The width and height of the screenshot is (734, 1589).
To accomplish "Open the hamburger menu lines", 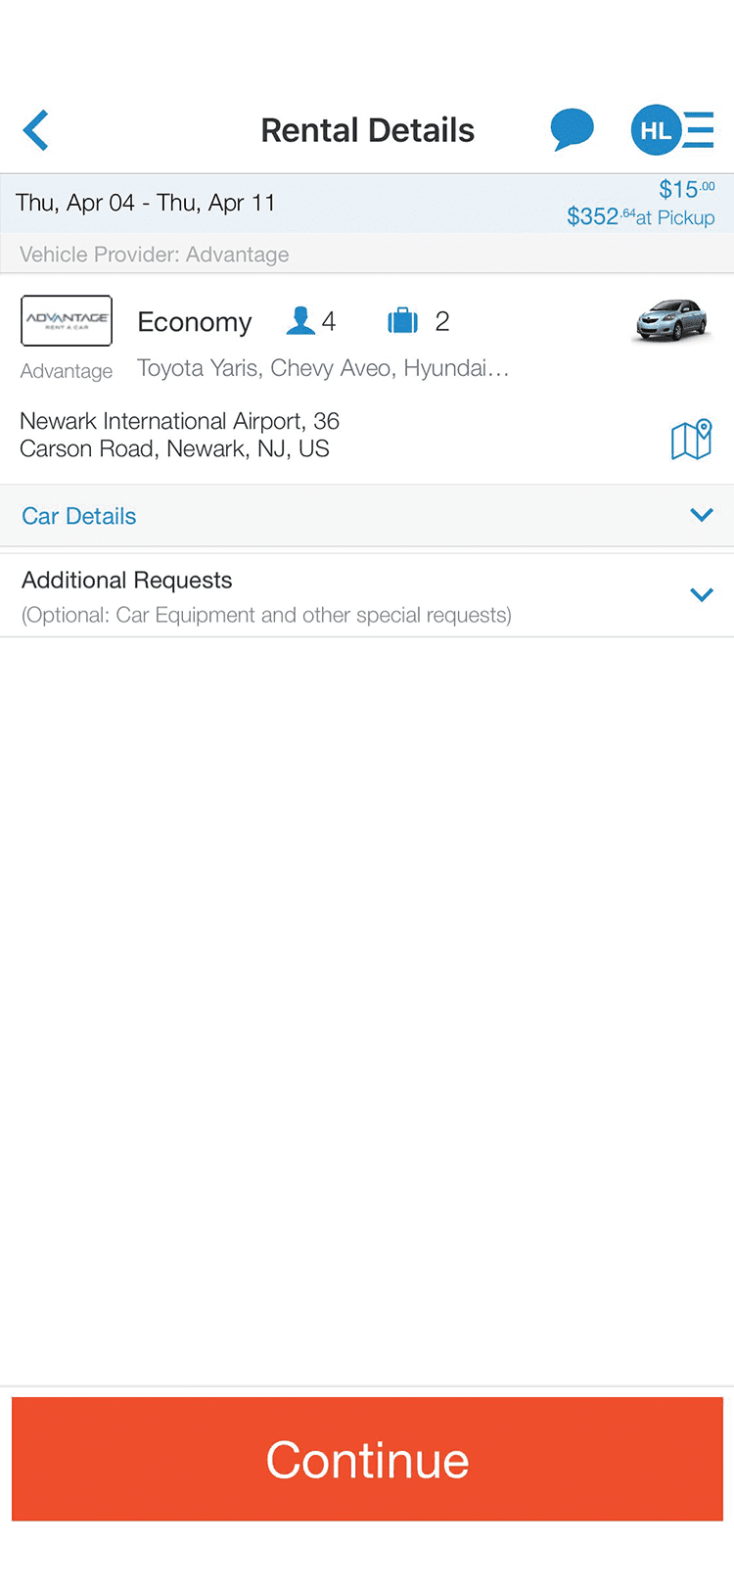I will pyautogui.click(x=699, y=130).
